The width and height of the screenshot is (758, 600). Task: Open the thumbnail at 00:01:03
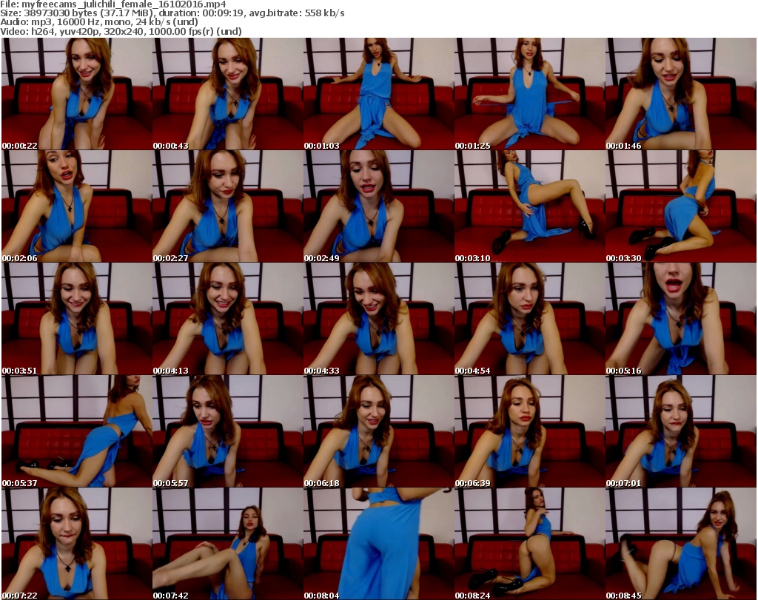378,94
